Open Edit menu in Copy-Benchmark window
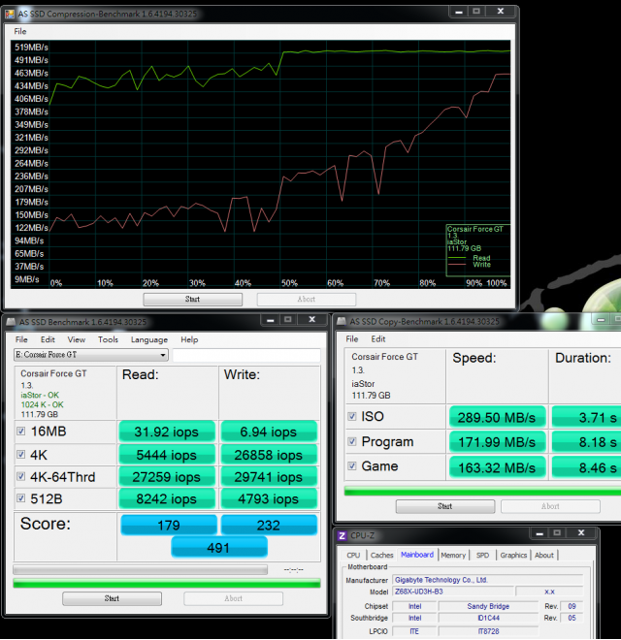Viewport: 621px width, 640px height. click(377, 339)
